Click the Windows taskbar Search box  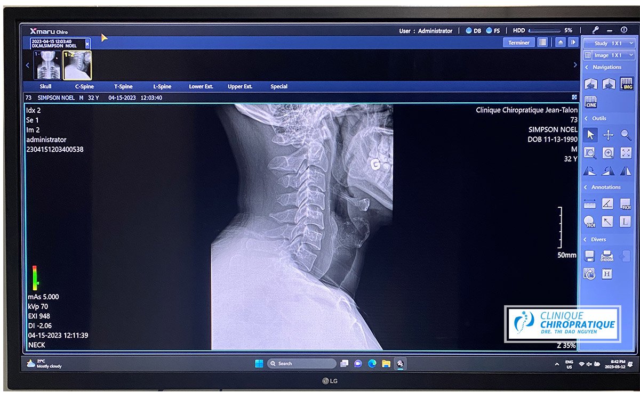point(301,364)
